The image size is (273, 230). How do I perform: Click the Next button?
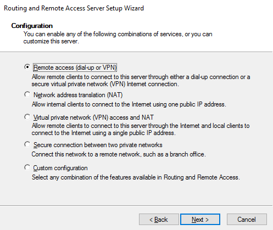click(x=200, y=219)
